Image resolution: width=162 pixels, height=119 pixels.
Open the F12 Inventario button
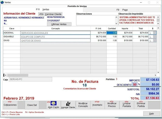pos(97,105)
